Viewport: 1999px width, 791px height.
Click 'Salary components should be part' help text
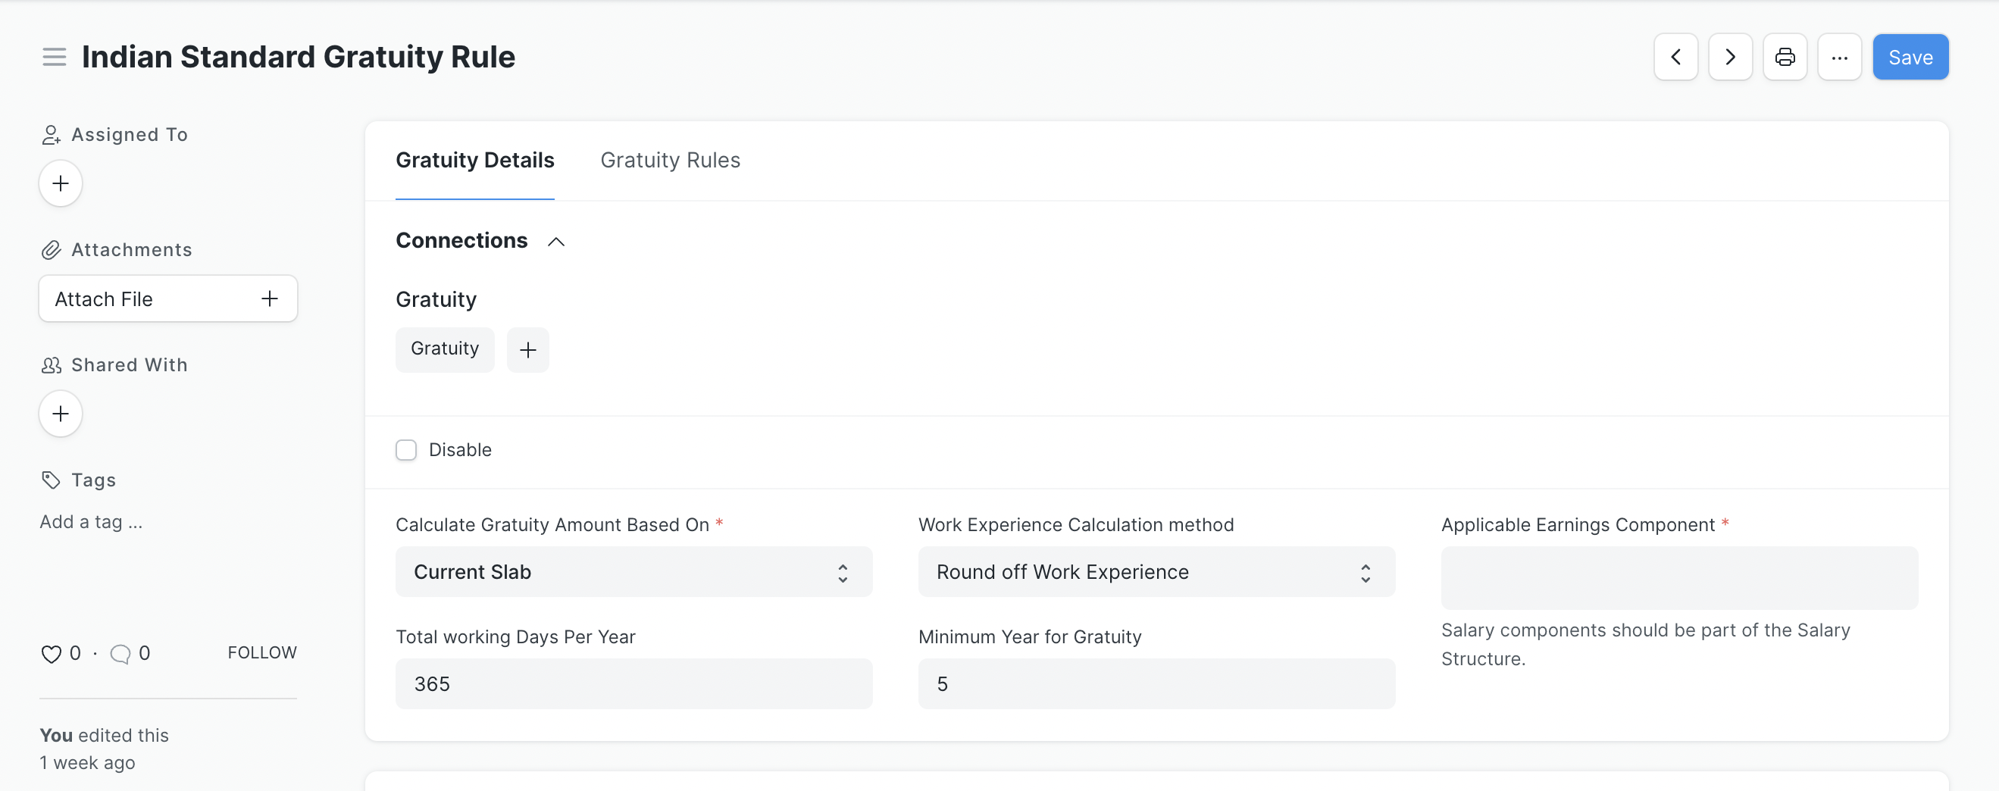[x=1645, y=644]
